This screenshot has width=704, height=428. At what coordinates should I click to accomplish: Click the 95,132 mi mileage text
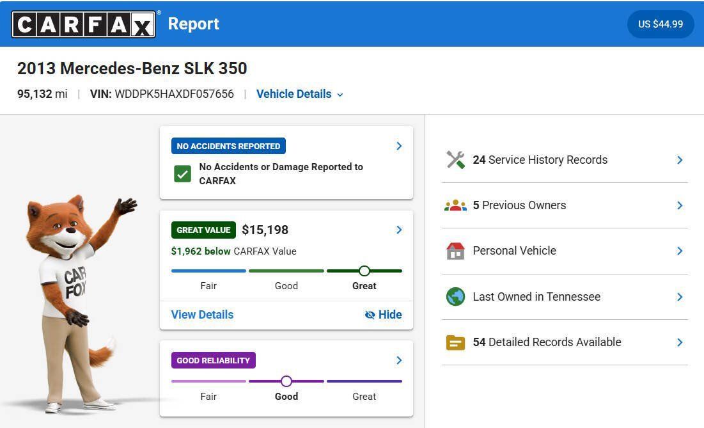click(42, 94)
